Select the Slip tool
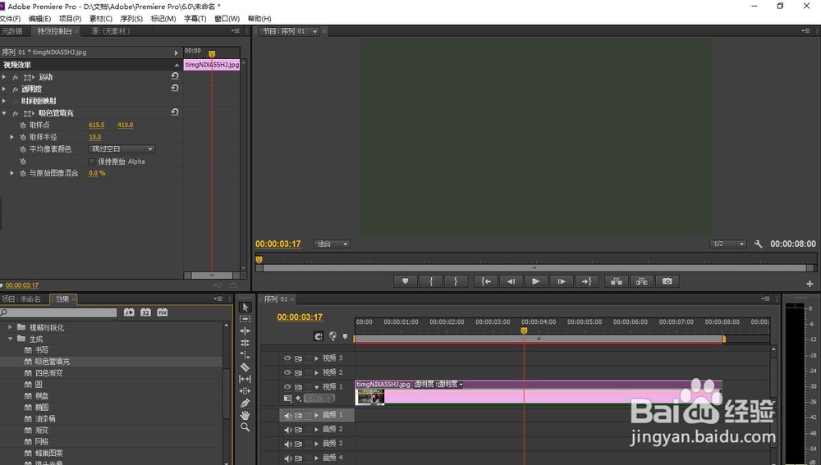The width and height of the screenshot is (821, 465). click(x=245, y=379)
